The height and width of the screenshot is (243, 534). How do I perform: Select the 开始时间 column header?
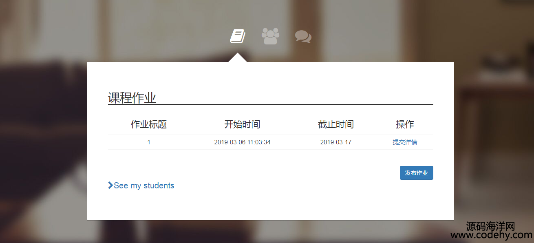click(x=242, y=124)
